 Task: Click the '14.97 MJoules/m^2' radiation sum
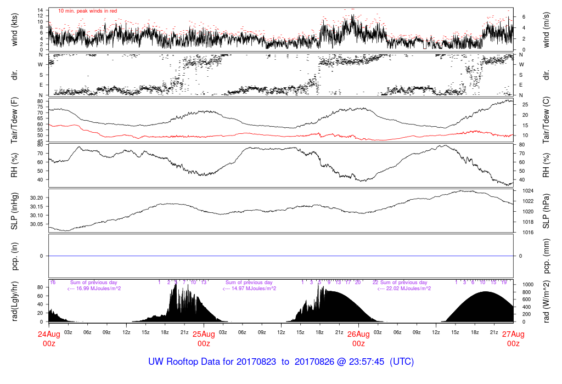point(254,289)
